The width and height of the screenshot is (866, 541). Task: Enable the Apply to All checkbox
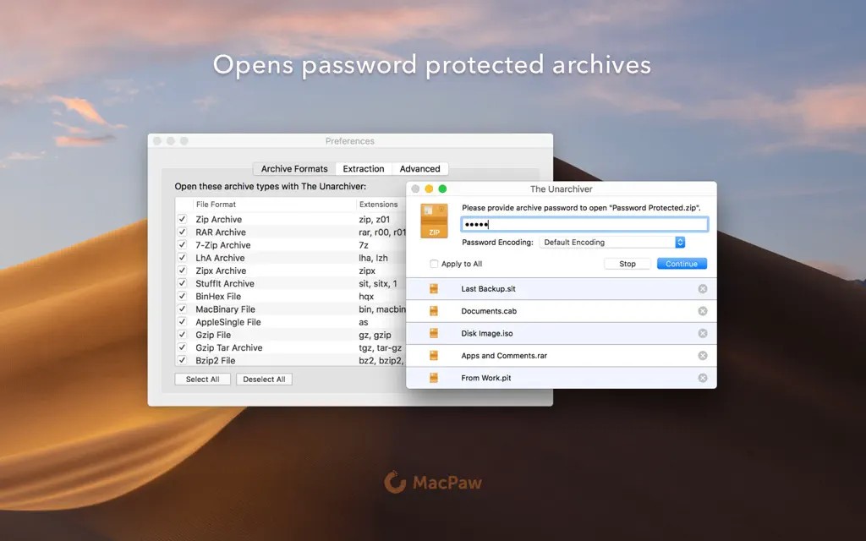click(434, 264)
